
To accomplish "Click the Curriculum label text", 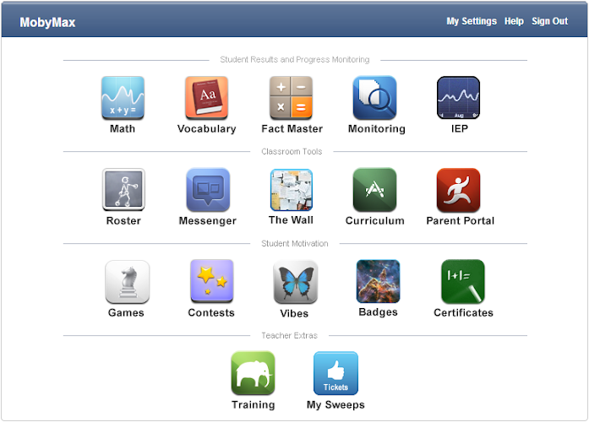I will tap(375, 220).
